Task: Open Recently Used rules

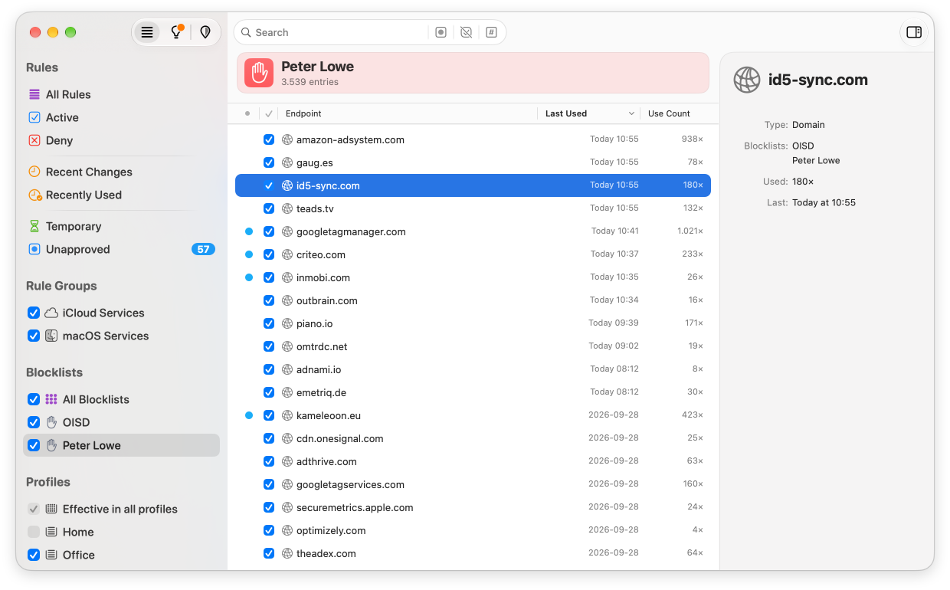Action: pos(84,195)
